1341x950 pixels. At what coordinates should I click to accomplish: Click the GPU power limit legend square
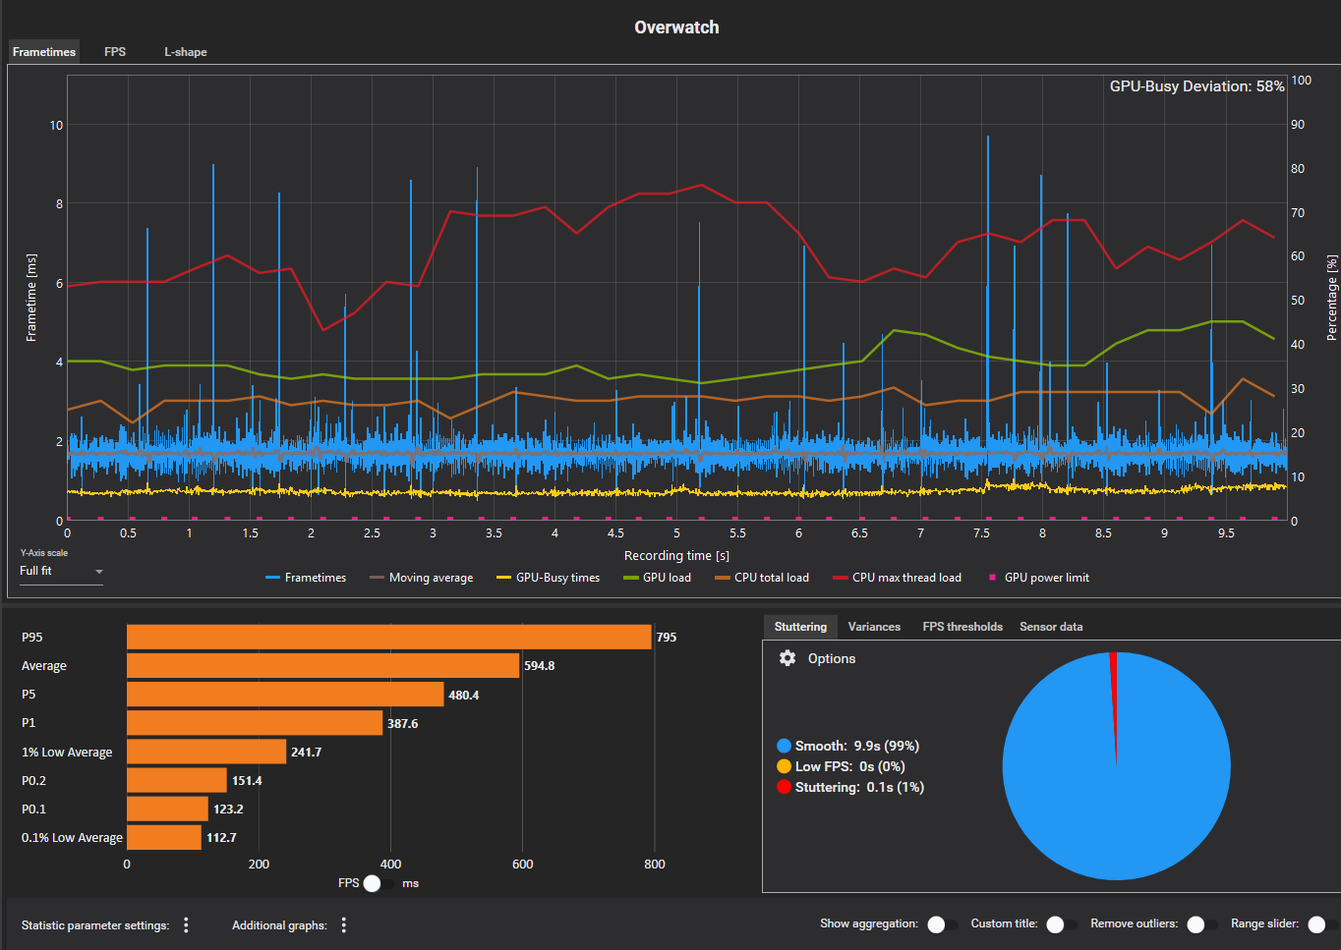pyautogui.click(x=992, y=578)
